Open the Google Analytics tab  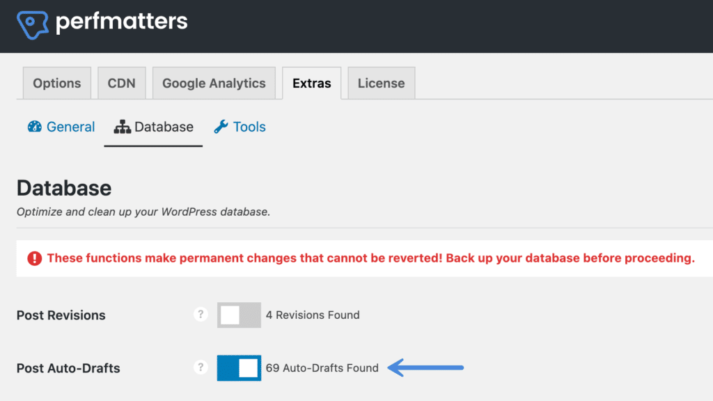[214, 84]
